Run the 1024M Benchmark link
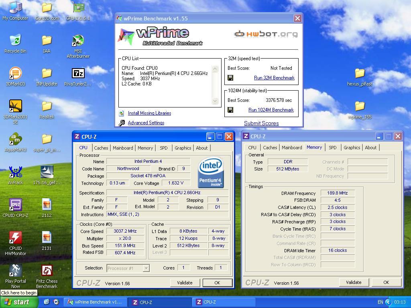Screen dimensions: 411x308 pos(271,110)
